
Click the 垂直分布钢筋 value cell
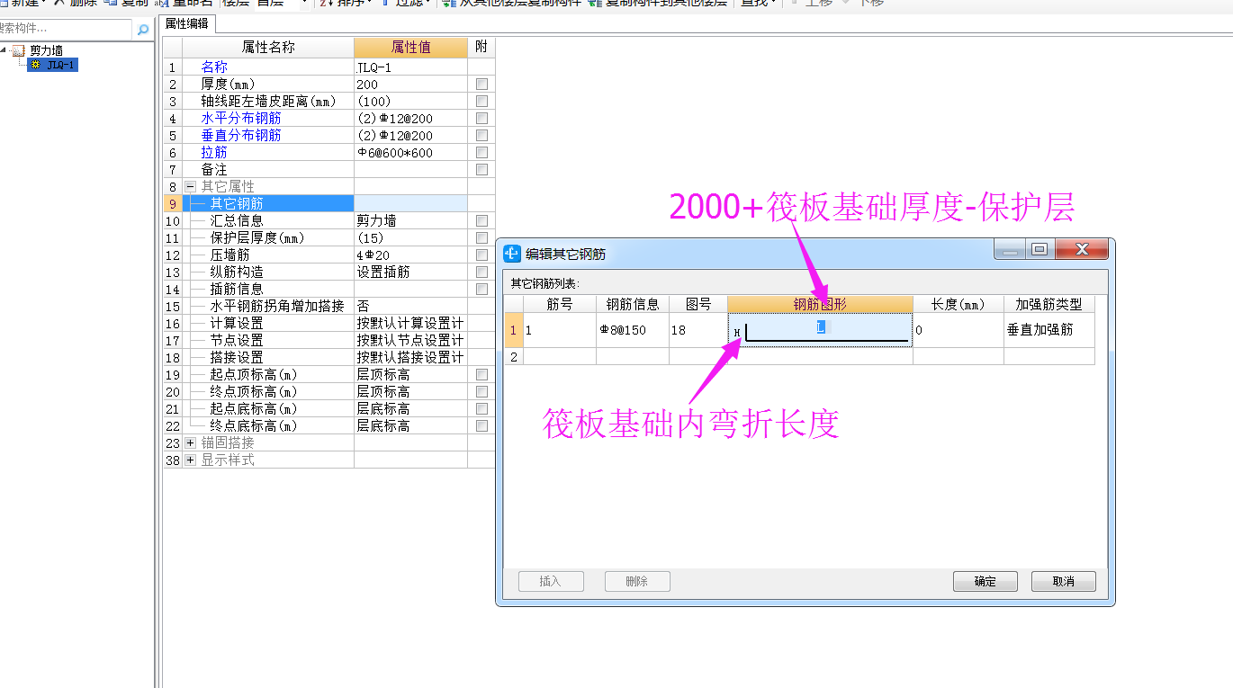point(410,135)
